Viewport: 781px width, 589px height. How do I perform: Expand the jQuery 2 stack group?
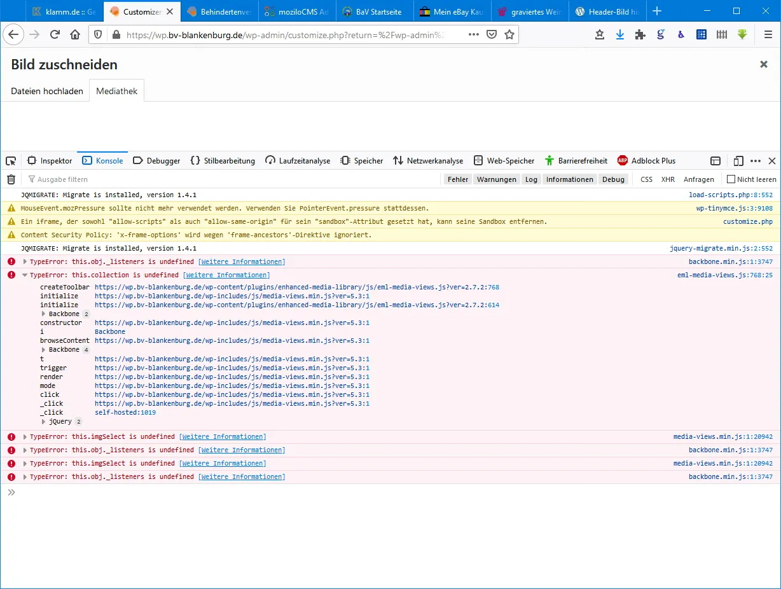click(44, 422)
